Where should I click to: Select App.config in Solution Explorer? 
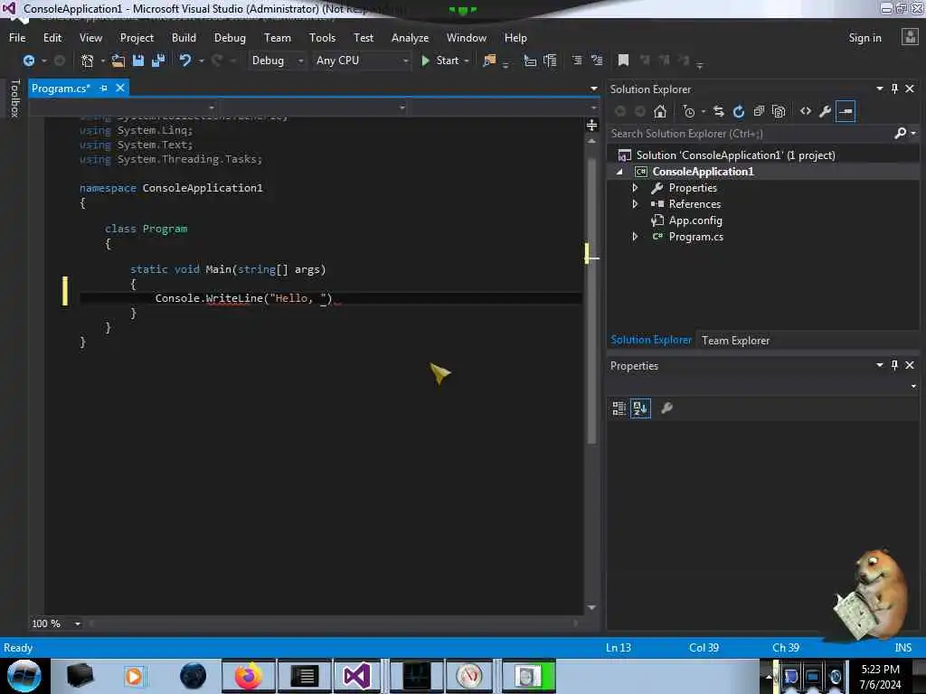(x=695, y=220)
